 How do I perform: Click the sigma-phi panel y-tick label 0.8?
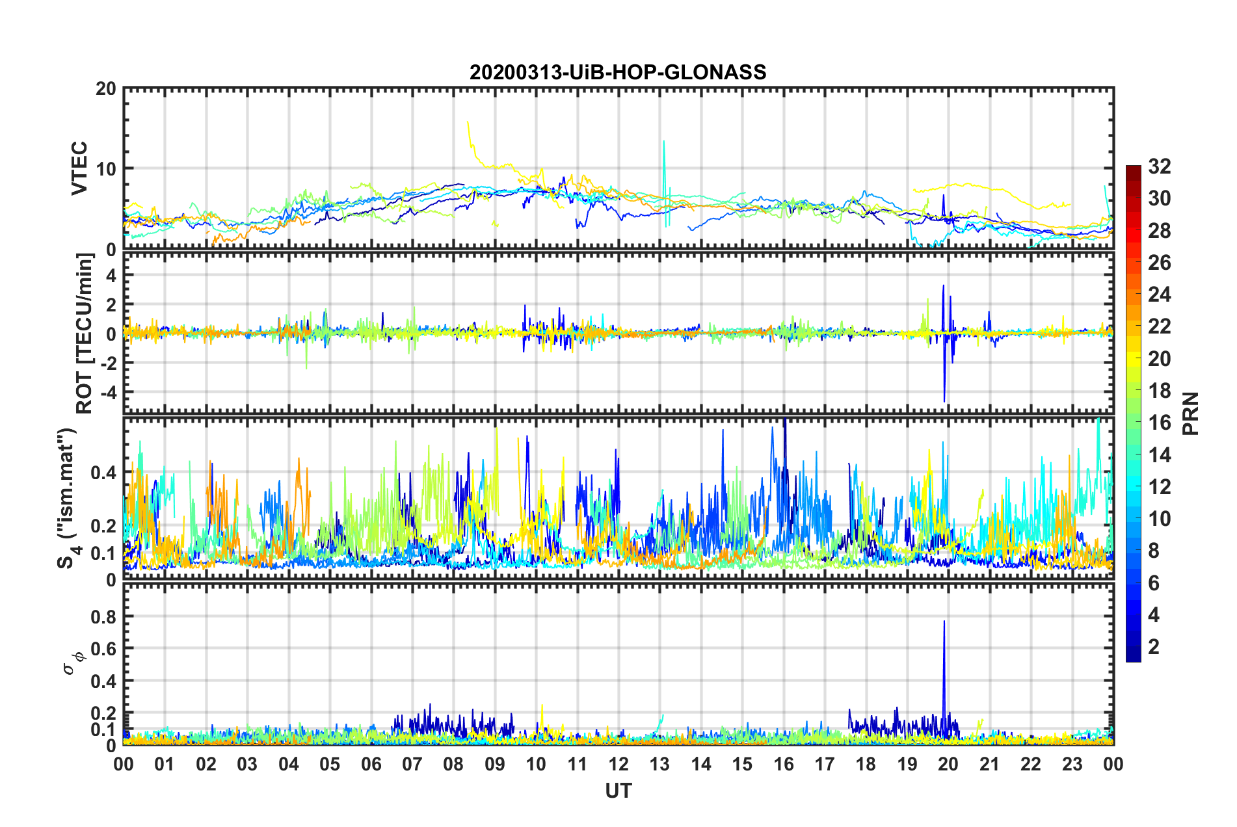(103, 616)
